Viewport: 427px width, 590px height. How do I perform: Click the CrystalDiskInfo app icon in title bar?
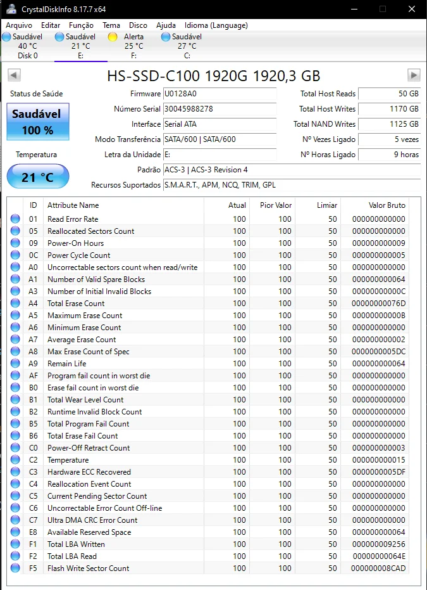11,9
